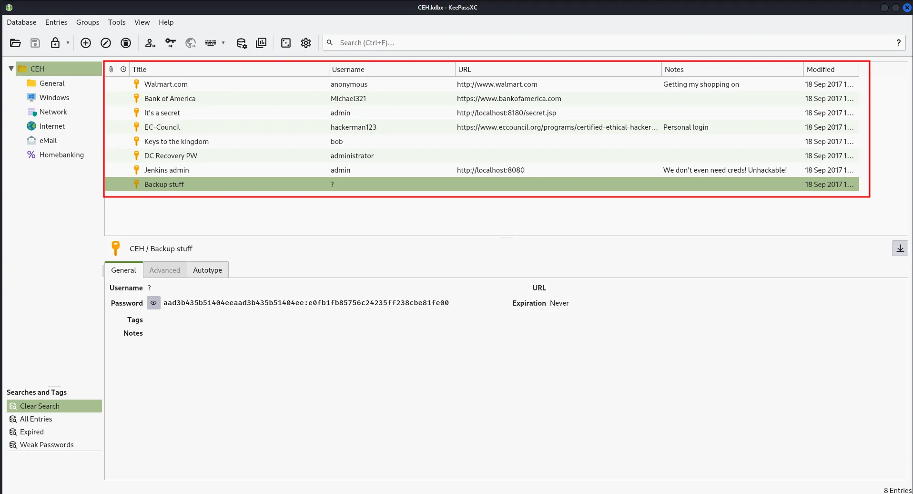Edit the selected entry using the pencil icon
This screenshot has height=494, width=913.
pos(106,43)
